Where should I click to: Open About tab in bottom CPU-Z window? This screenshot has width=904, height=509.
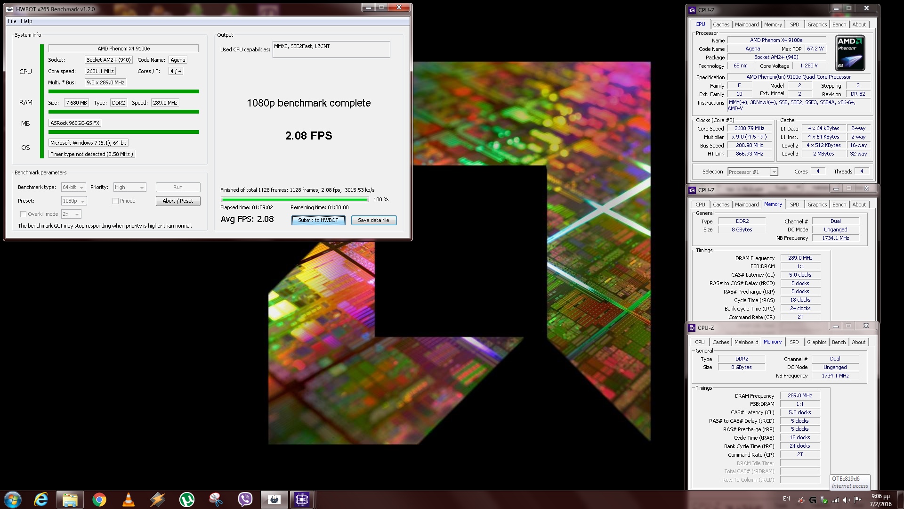pyautogui.click(x=858, y=342)
